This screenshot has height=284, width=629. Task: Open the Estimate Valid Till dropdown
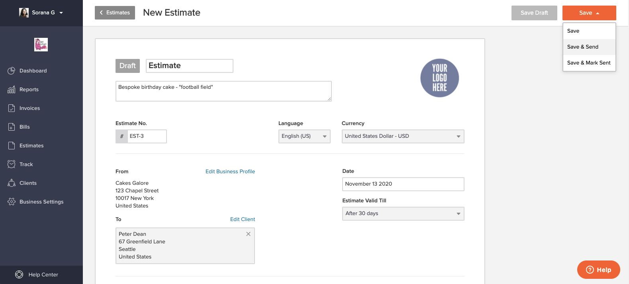(x=403, y=213)
